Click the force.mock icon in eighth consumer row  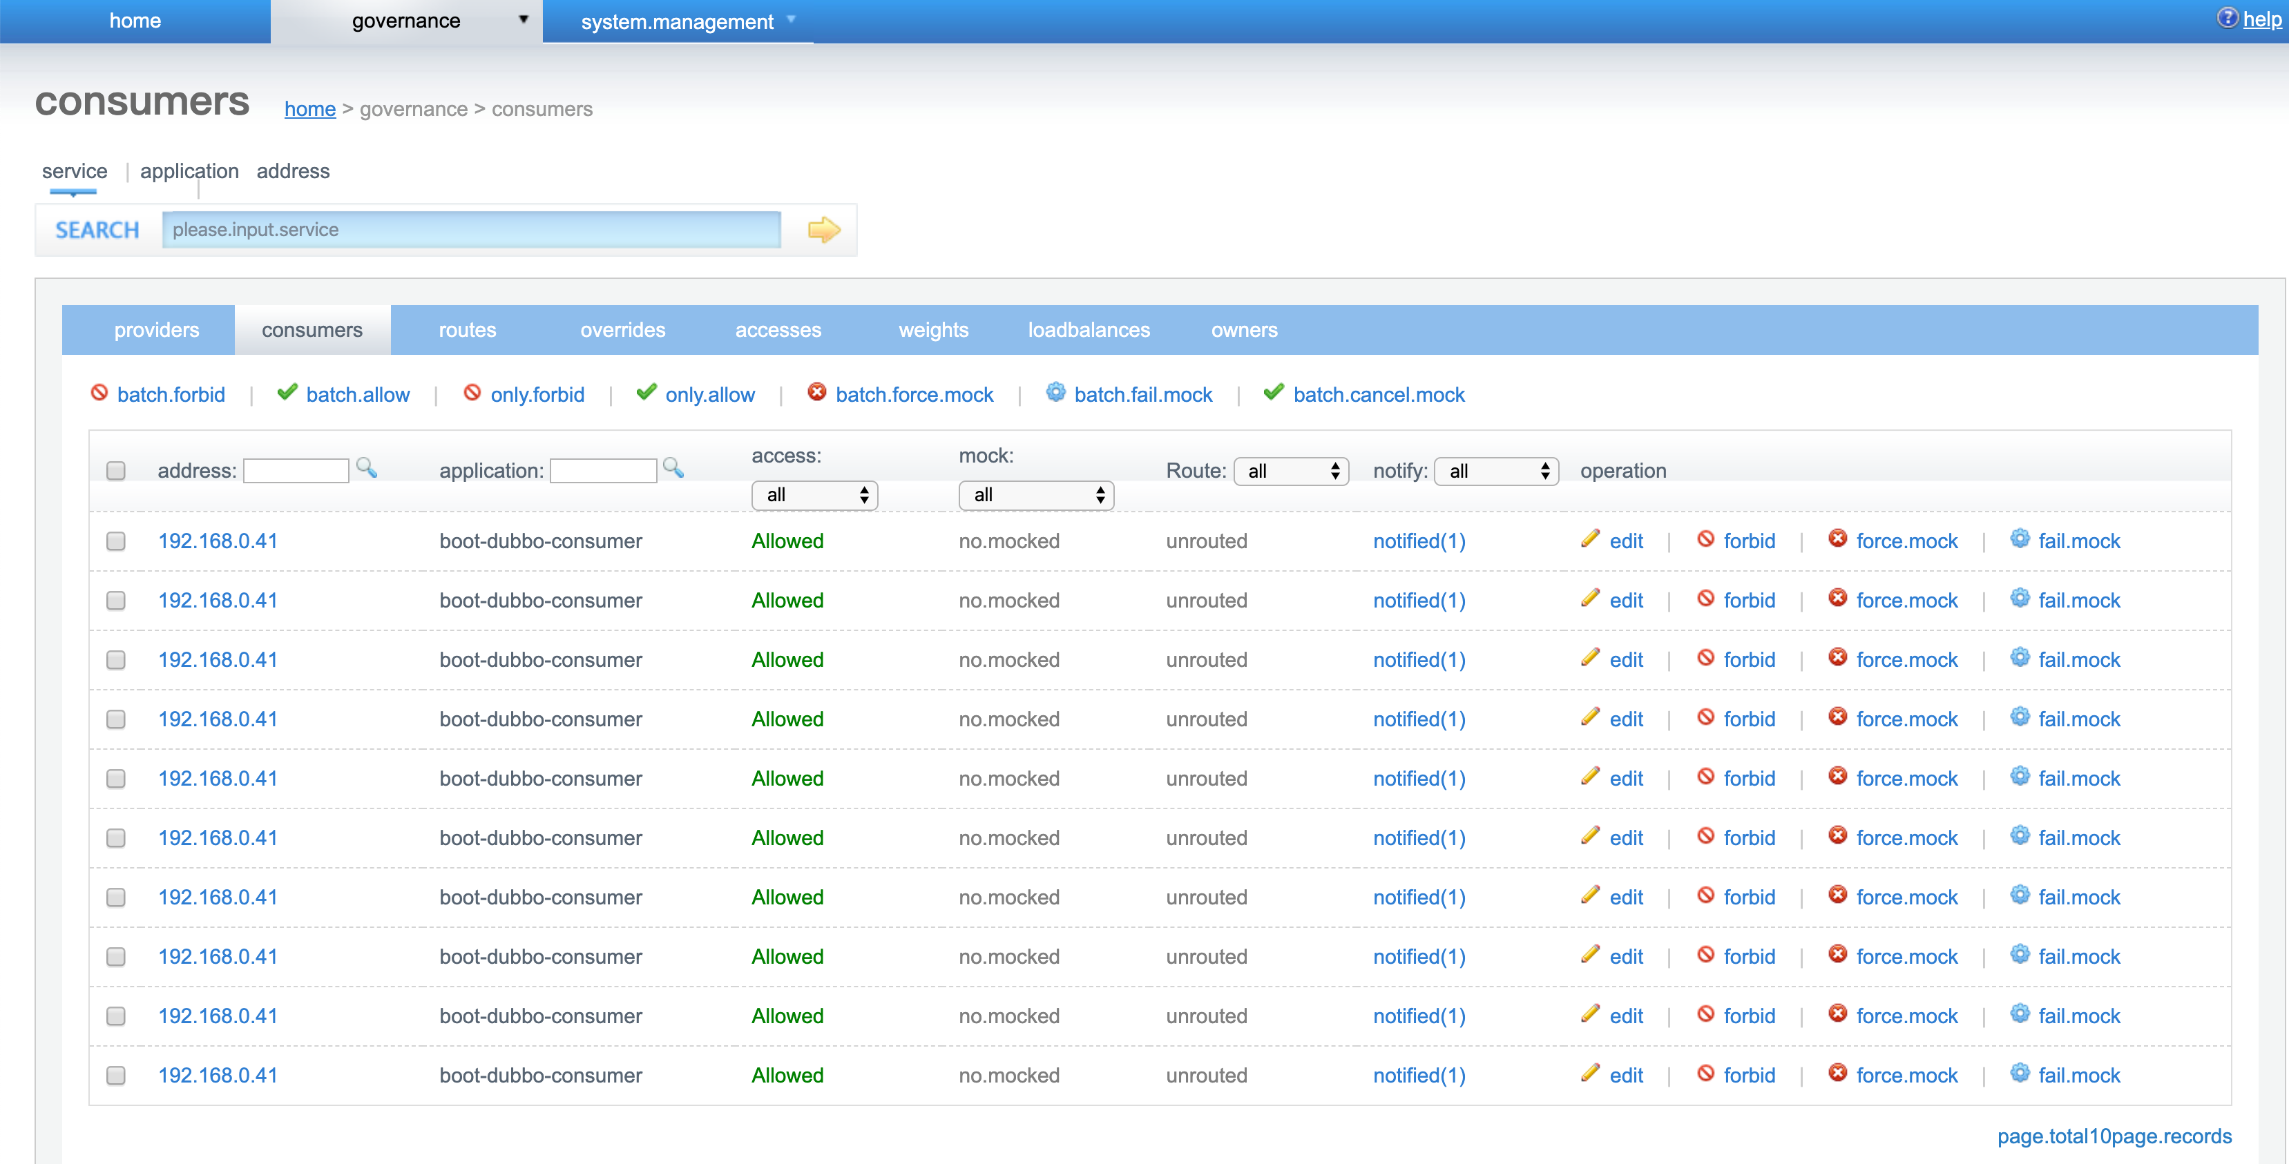tap(1837, 954)
